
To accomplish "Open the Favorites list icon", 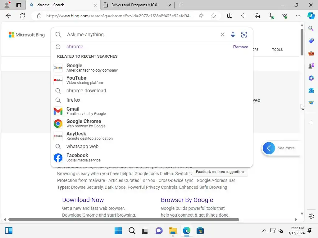I will coord(243,16).
